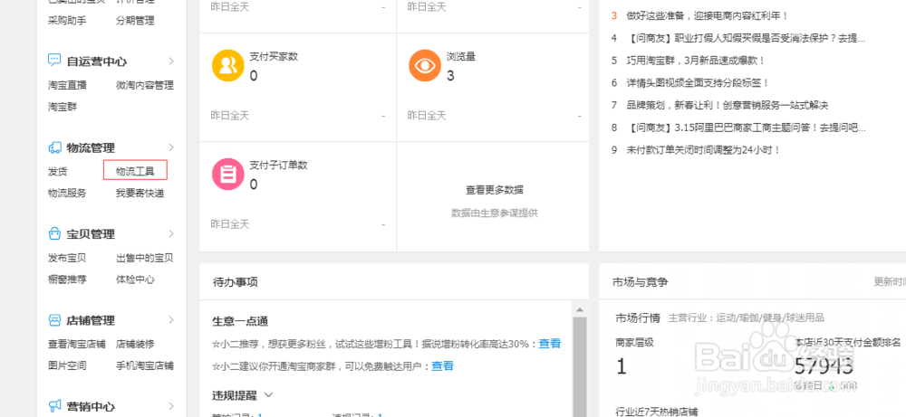The height and width of the screenshot is (417, 906).
Task: Click the 生意一点通 heading
Action: coord(240,321)
